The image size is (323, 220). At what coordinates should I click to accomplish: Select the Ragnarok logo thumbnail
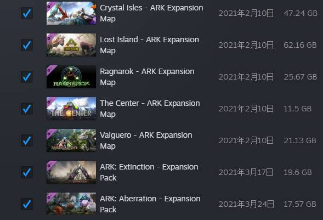pos(71,77)
